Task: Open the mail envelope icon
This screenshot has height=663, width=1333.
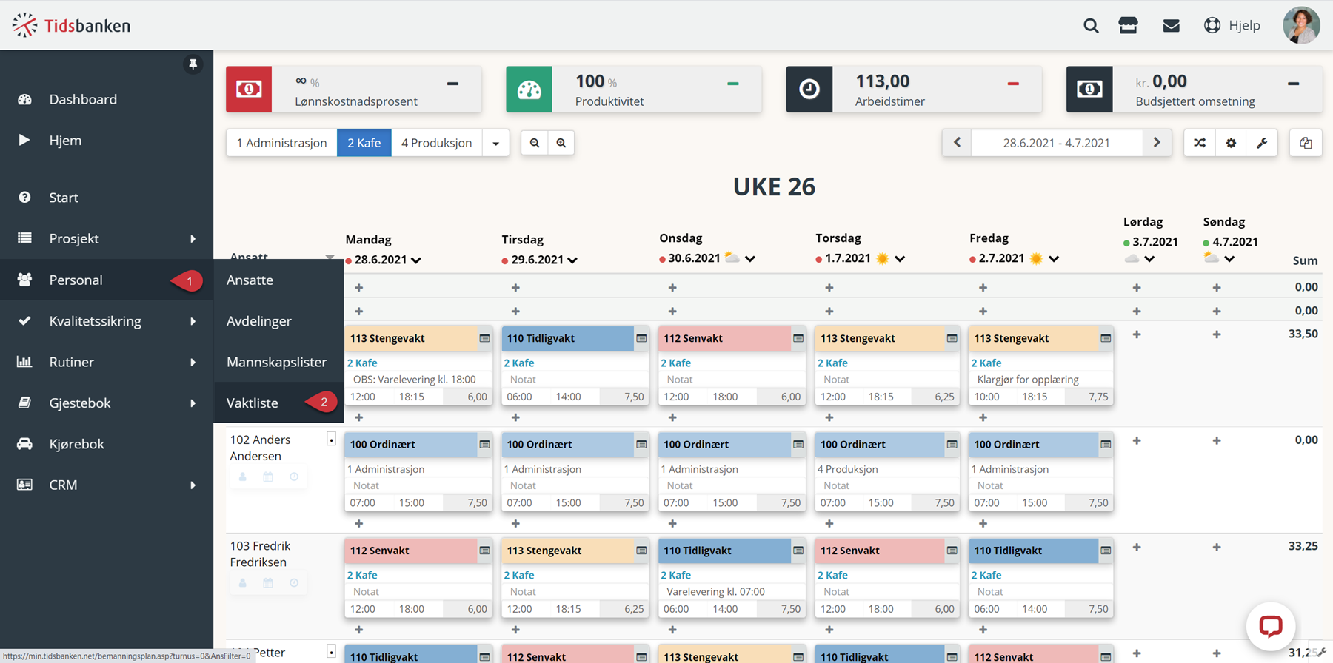Action: coord(1171,26)
